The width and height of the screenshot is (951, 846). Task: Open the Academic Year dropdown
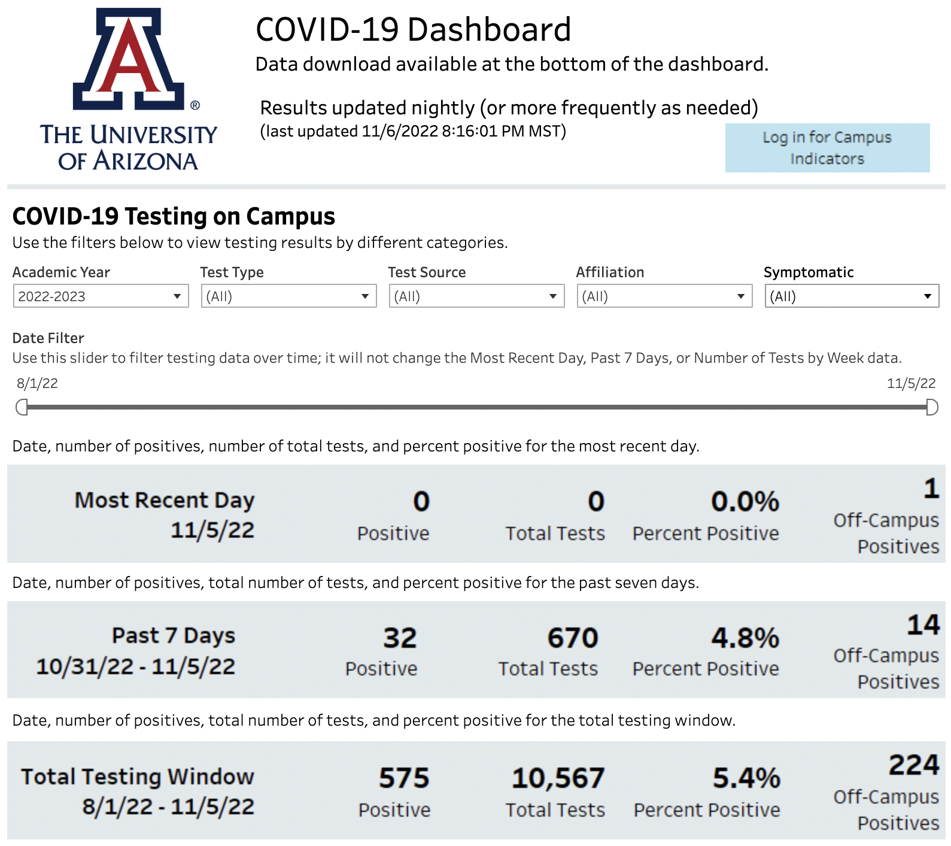(100, 296)
